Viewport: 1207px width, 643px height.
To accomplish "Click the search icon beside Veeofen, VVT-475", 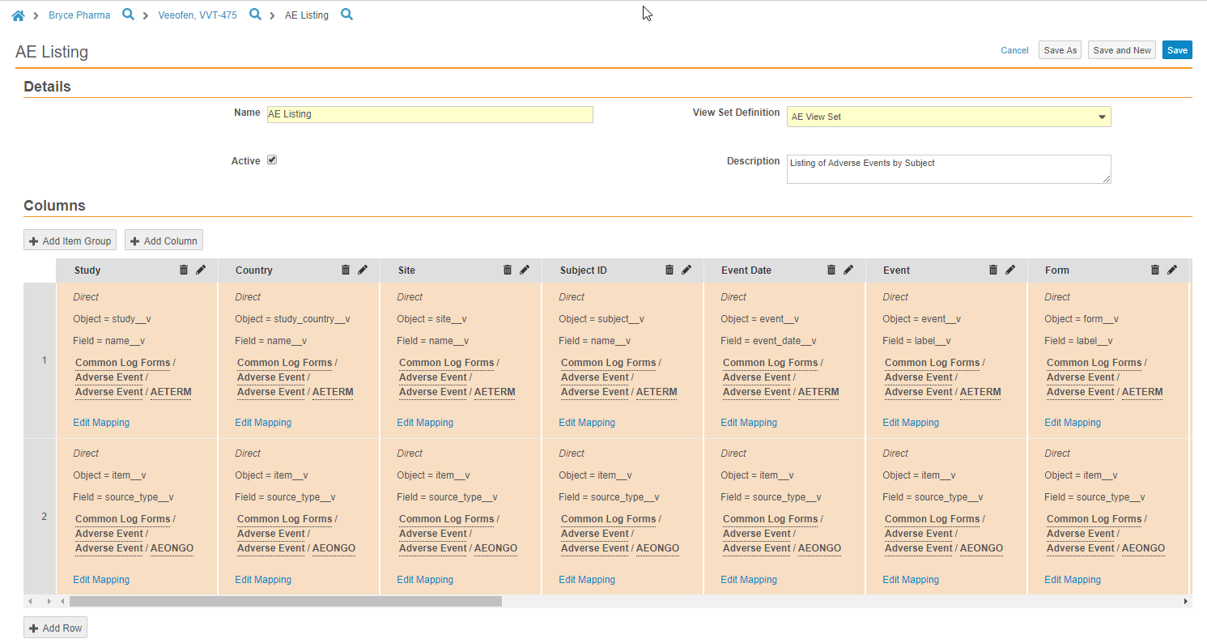I will (x=255, y=15).
